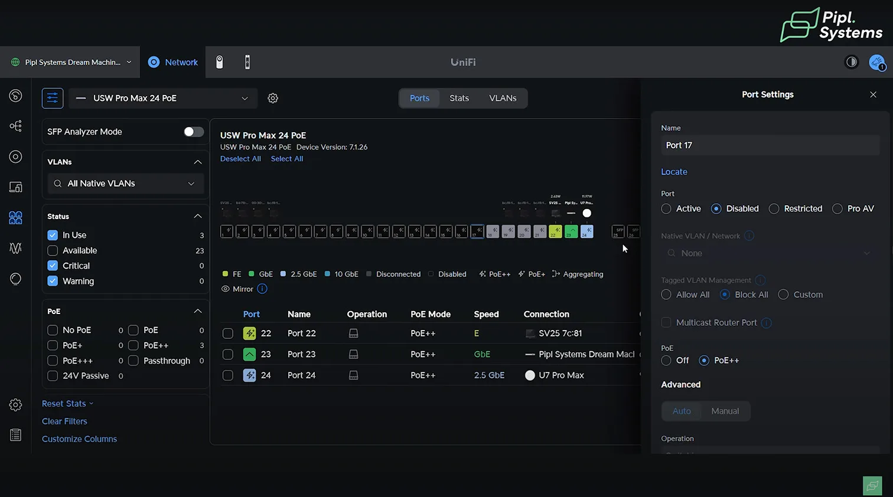This screenshot has height=497, width=893.
Task: Click switch port 1 in the port diagram
Action: pos(227,231)
